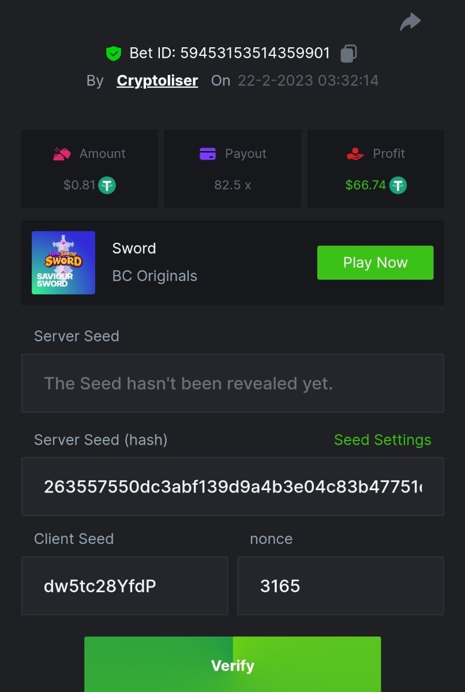465x692 pixels.
Task: Click the Server Seed hash field
Action: [232, 487]
